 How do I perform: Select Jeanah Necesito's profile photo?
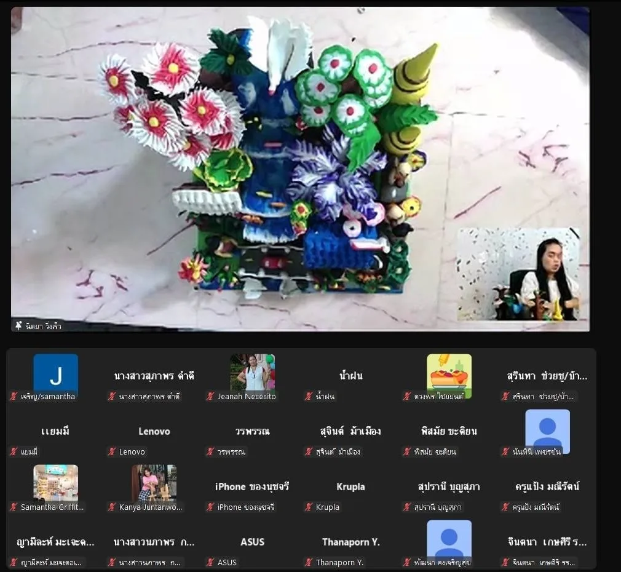(x=252, y=372)
